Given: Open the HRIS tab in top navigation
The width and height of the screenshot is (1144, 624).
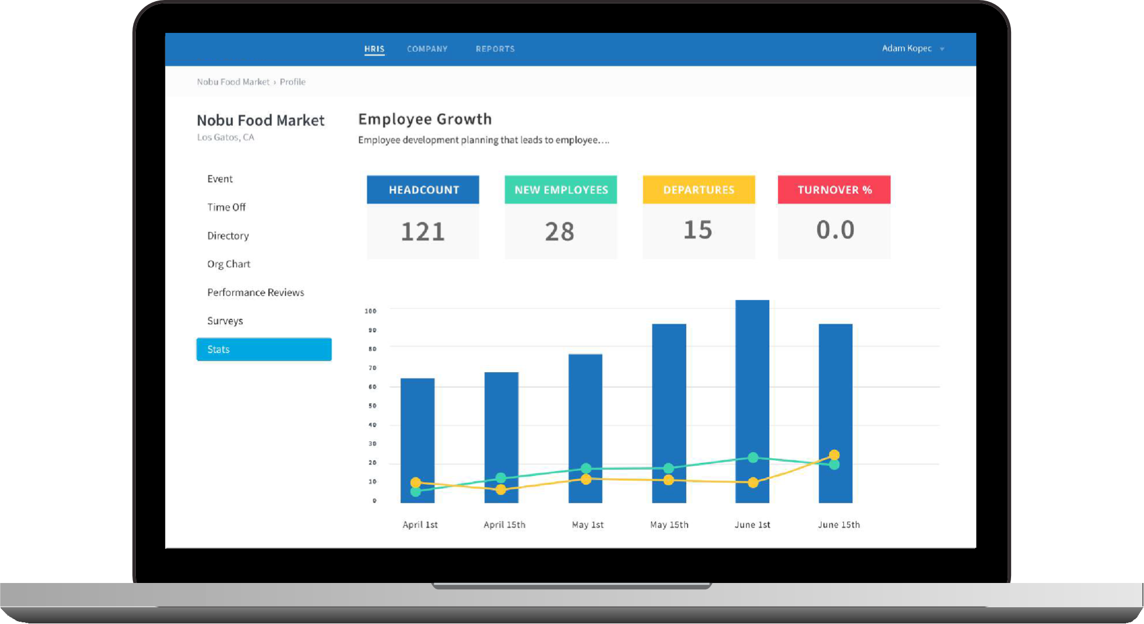Looking at the screenshot, I should click(x=374, y=49).
